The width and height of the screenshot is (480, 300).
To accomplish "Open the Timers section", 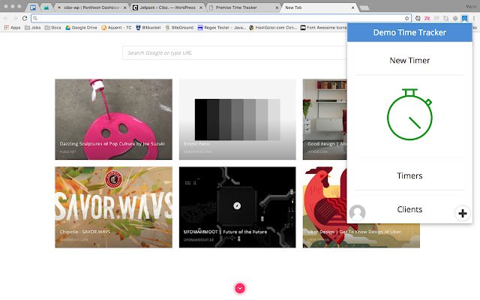I will coord(409,175).
